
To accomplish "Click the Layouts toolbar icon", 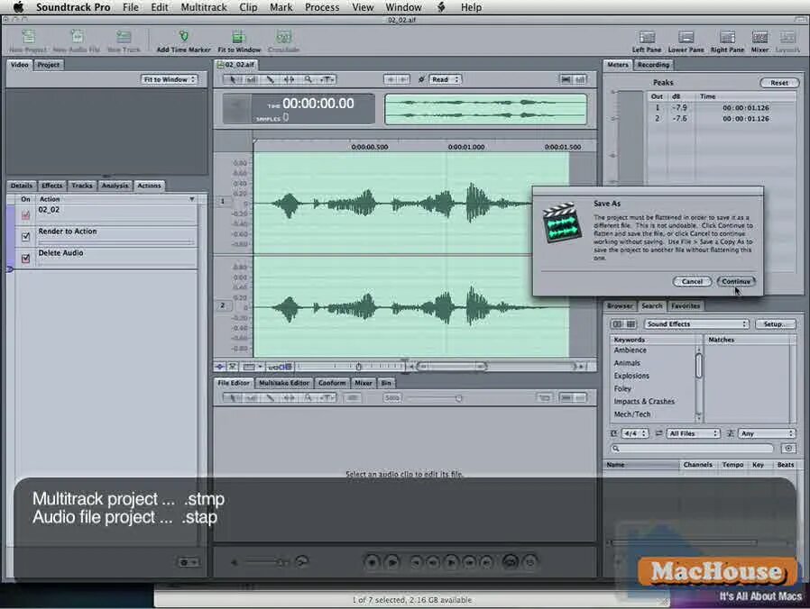I will click(x=787, y=37).
